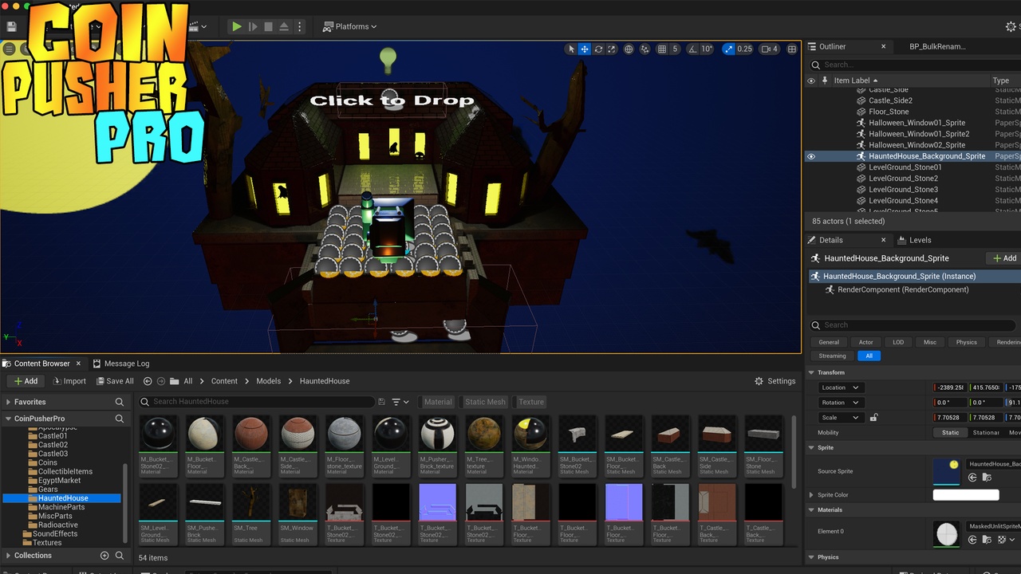Screen dimensions: 1021x574
Task: Toggle the Scale lock icon
Action: [x=874, y=417]
